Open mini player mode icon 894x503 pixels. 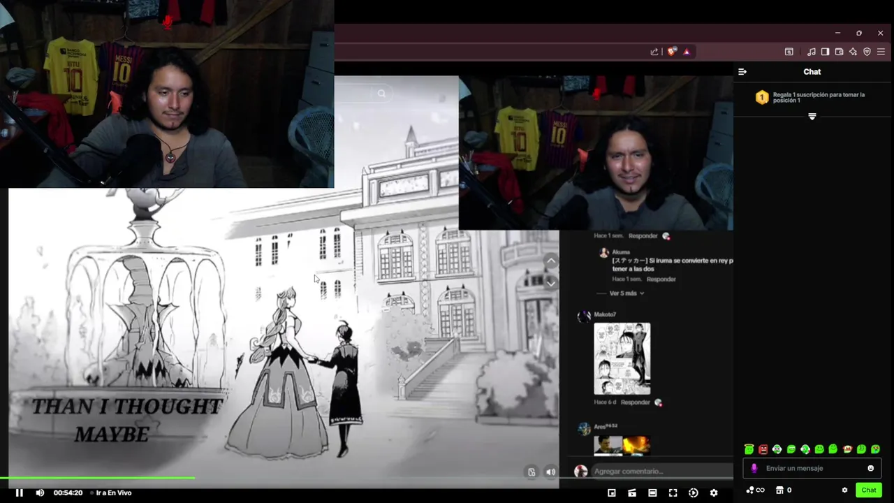click(612, 493)
